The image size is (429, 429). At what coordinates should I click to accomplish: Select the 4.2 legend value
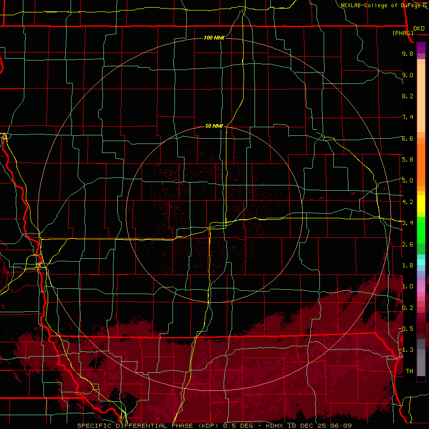408,202
